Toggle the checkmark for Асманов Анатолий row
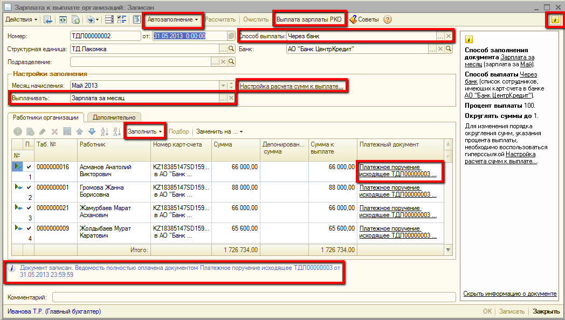 click(29, 168)
